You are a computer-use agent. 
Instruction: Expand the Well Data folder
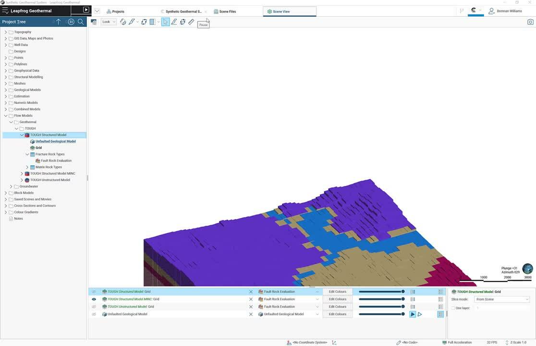point(5,45)
